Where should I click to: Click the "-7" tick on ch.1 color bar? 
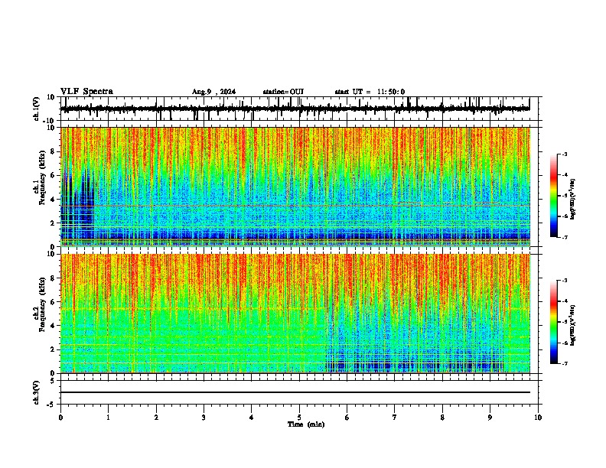pyautogui.click(x=565, y=237)
